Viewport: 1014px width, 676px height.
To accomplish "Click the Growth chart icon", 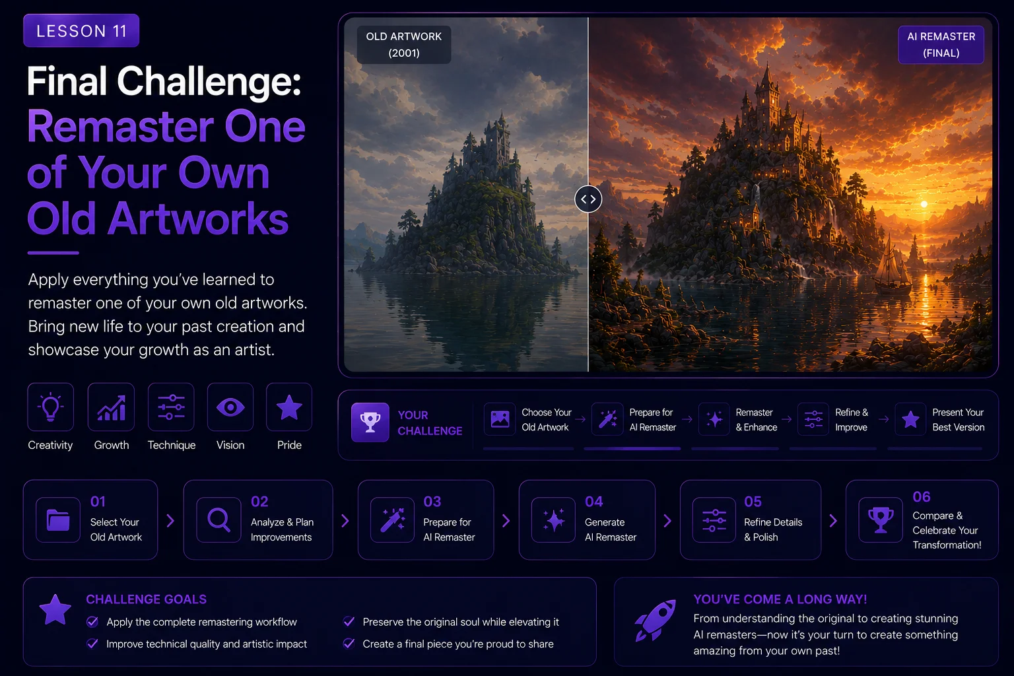I will pyautogui.click(x=111, y=407).
